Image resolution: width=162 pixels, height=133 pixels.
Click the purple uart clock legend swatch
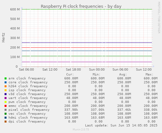(6, 98)
